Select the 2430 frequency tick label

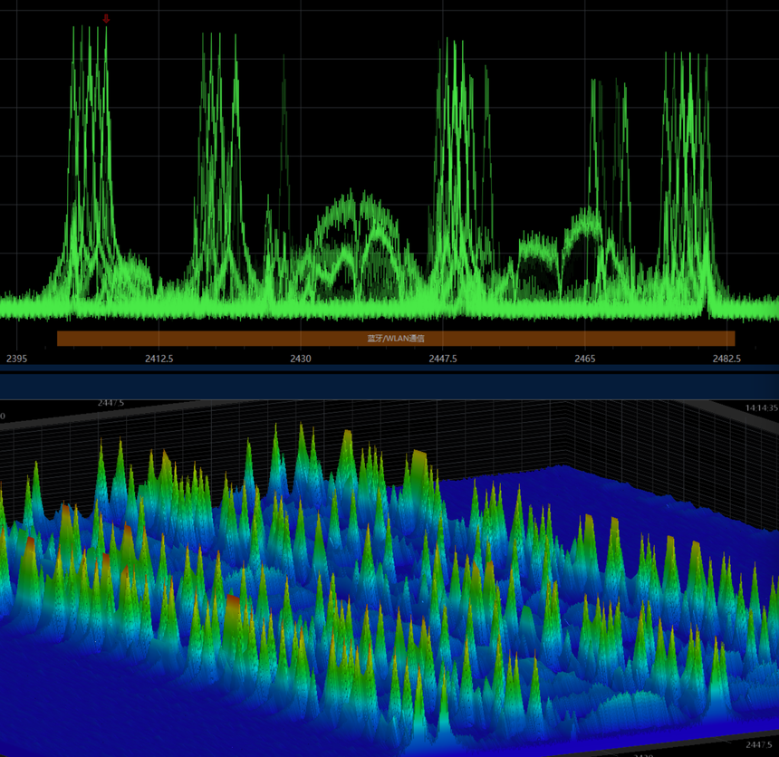click(x=300, y=359)
